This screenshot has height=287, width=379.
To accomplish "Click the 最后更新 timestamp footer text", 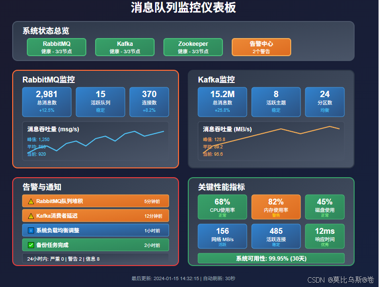I will [x=183, y=279].
